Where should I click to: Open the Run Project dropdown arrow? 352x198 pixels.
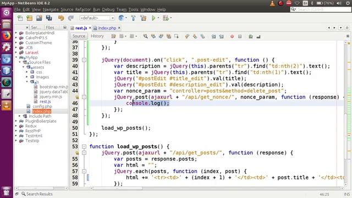click(x=158, y=18)
